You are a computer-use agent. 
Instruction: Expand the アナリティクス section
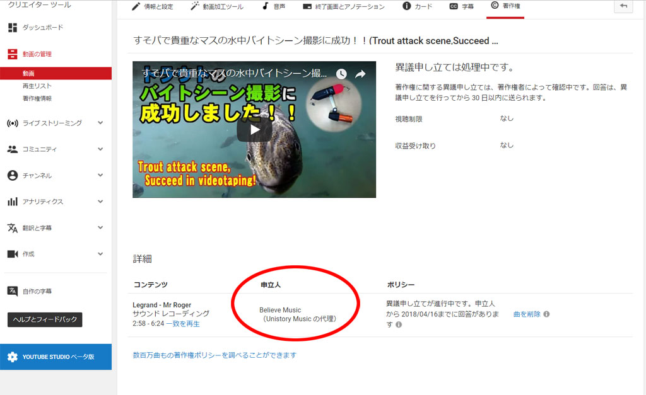[100, 202]
